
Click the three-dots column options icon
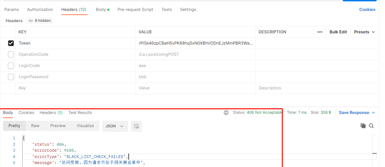coord(320,32)
